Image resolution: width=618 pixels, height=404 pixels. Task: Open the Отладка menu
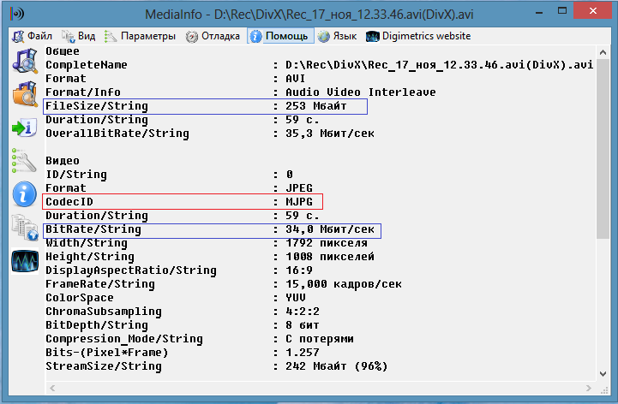coord(213,36)
